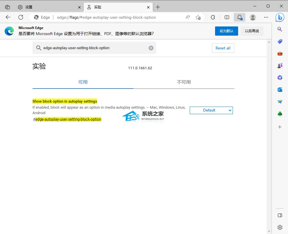Open the Tools briefcase sidebar icon
This screenshot has width=288, height=234.
pos(280,54)
